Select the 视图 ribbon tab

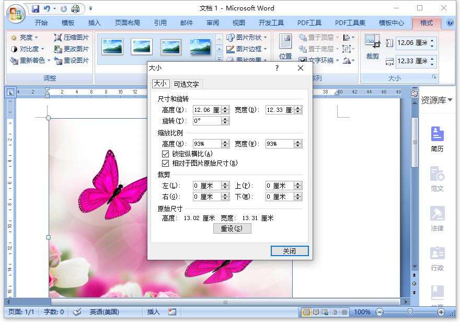[x=239, y=23]
